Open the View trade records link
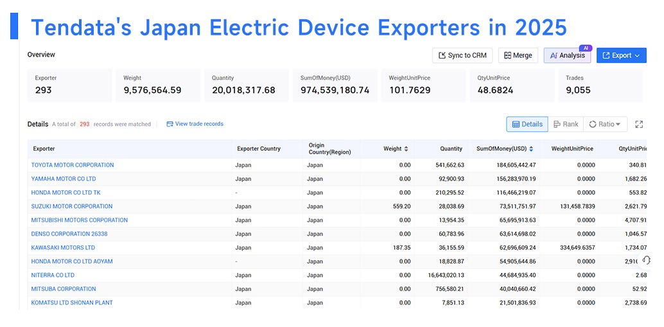 [195, 124]
